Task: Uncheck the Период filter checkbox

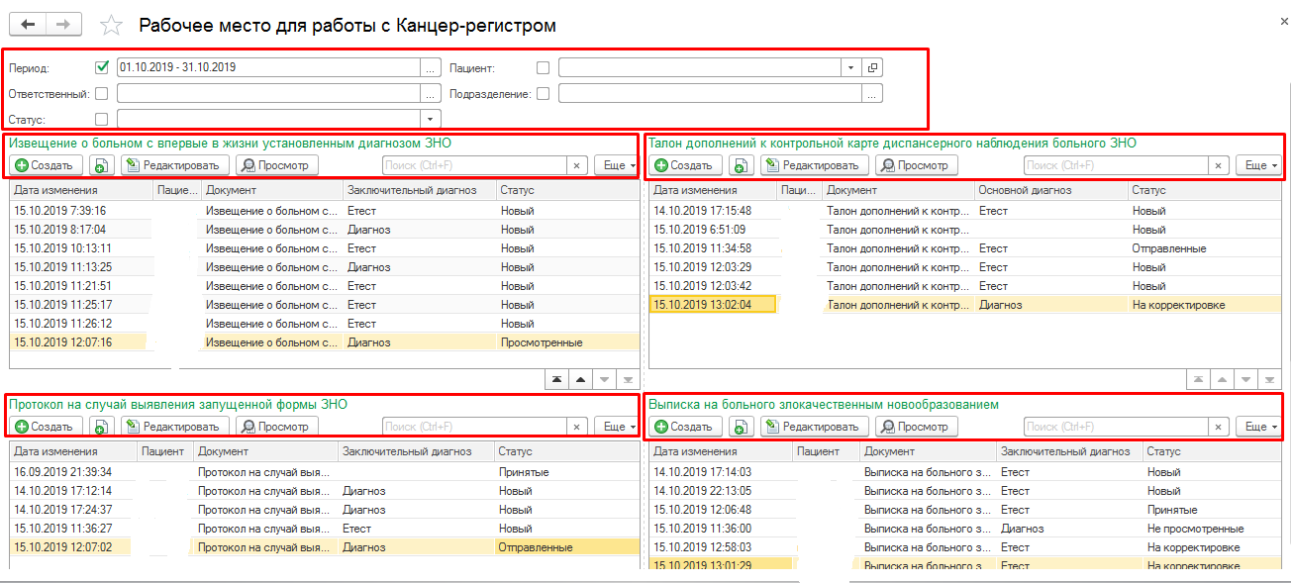Action: point(101,68)
